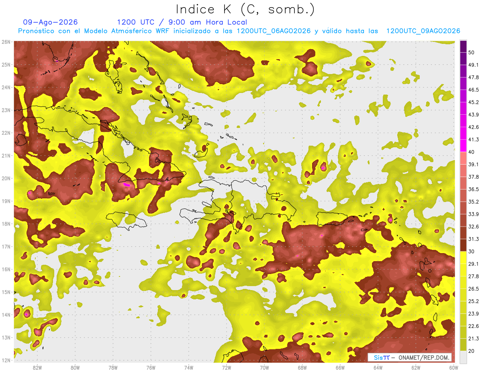Click the color bar label "35.2"

point(473,202)
